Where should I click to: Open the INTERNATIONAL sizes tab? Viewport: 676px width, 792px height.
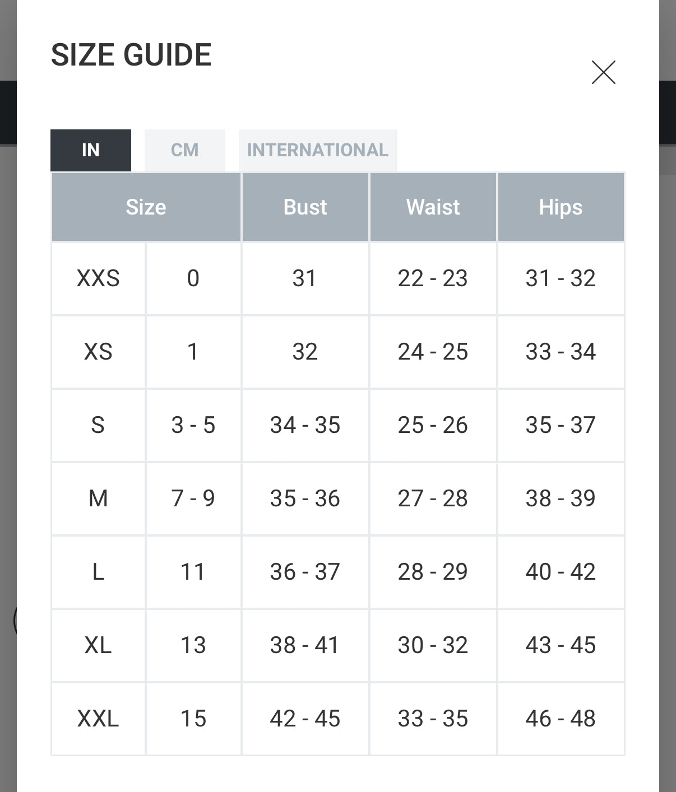coord(317,150)
